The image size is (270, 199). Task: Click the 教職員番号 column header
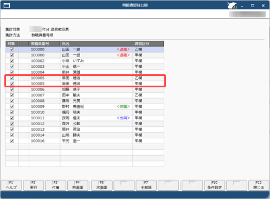tap(44, 44)
